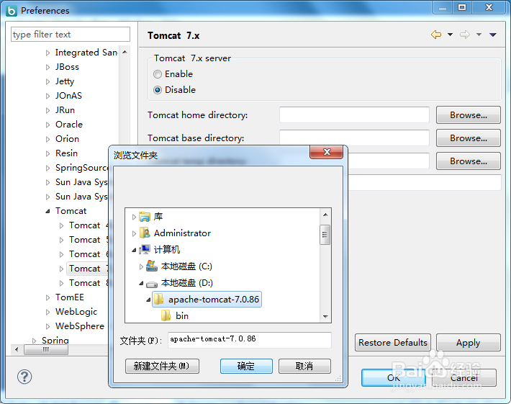This screenshot has width=511, height=404.
Task: Expand the Jetty tree node
Action: click(48, 81)
